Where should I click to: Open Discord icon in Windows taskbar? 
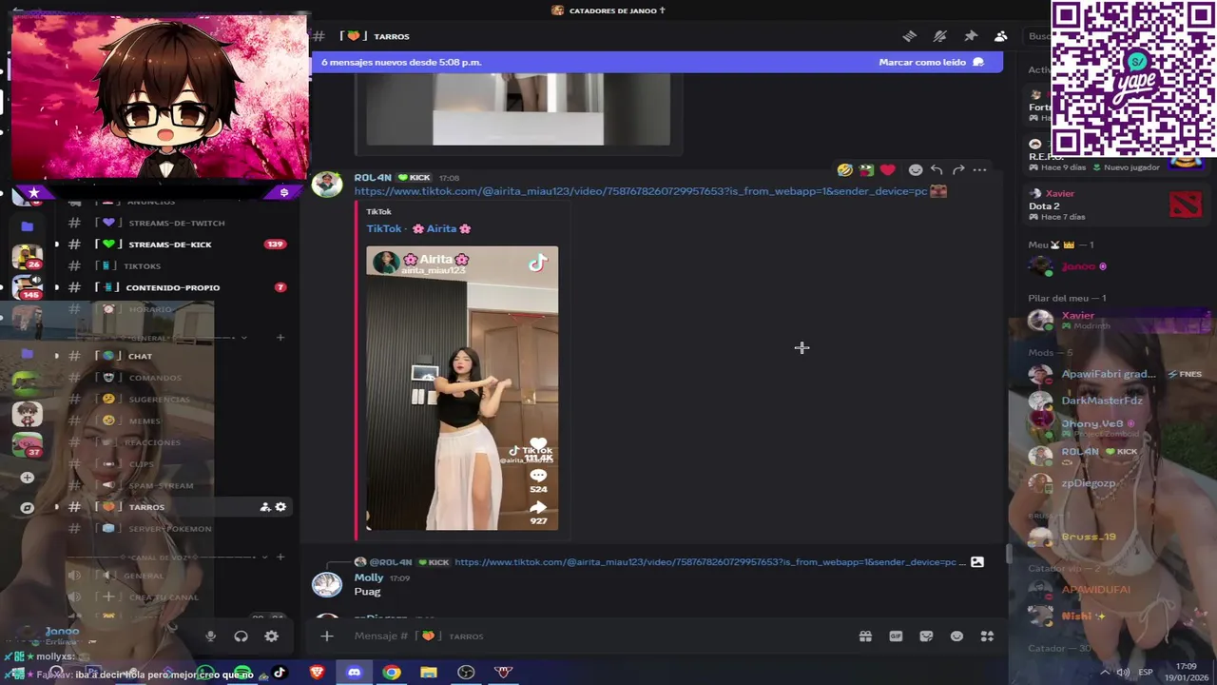click(x=354, y=673)
